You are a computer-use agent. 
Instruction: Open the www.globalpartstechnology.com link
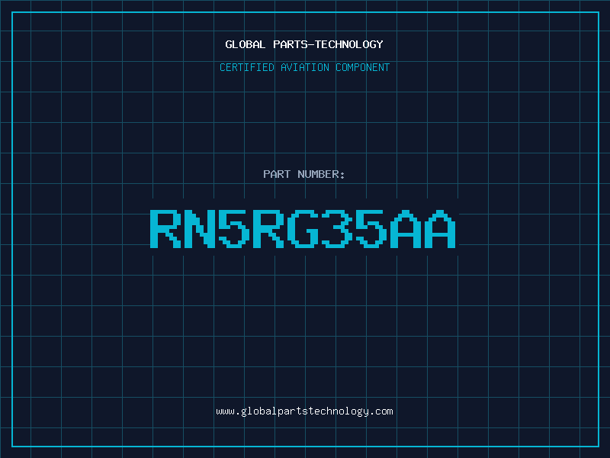(x=304, y=411)
